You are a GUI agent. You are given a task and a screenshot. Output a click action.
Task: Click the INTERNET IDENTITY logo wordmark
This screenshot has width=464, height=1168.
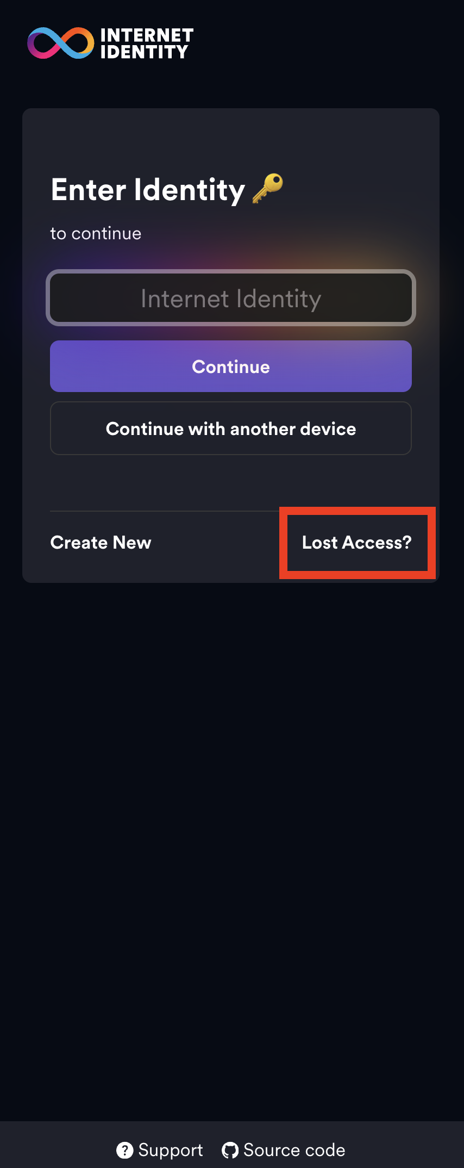146,44
